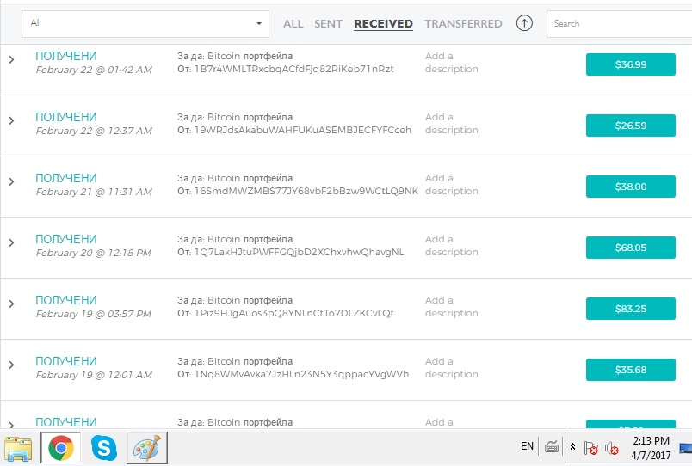Screen dimensions: 692x466
Task: Add a description to the $38.00 transaction
Action: point(452,185)
